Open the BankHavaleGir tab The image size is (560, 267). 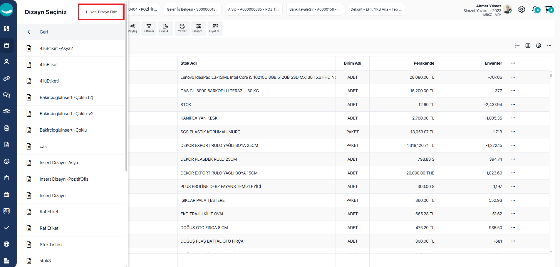[315, 9]
